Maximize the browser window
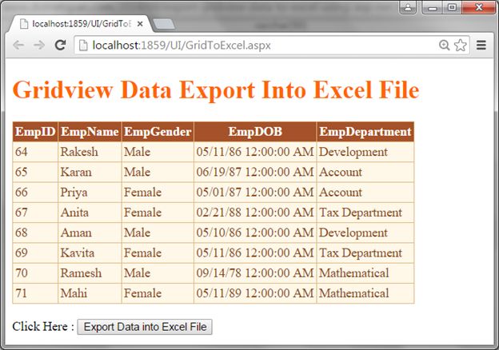499x350 pixels. 452,8
